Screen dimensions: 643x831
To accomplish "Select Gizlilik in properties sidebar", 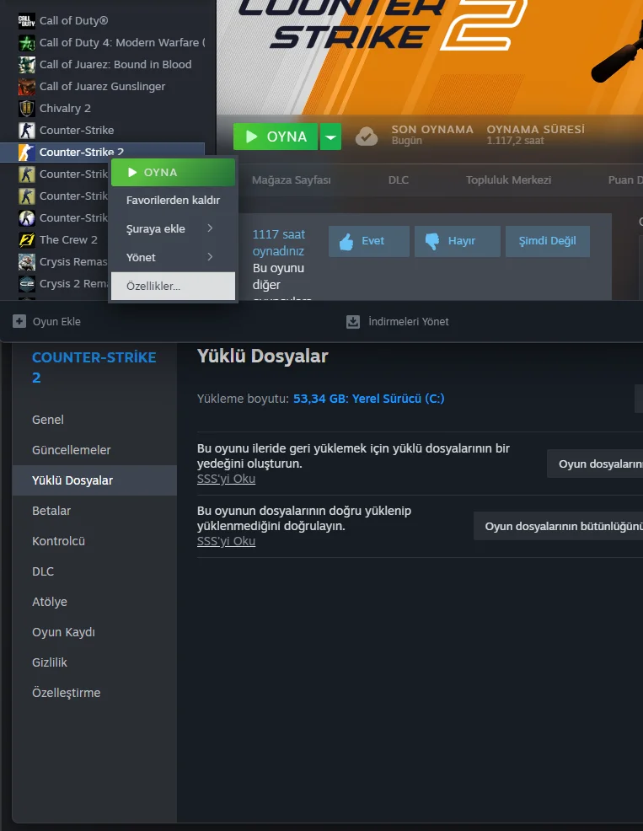I will point(94,662).
